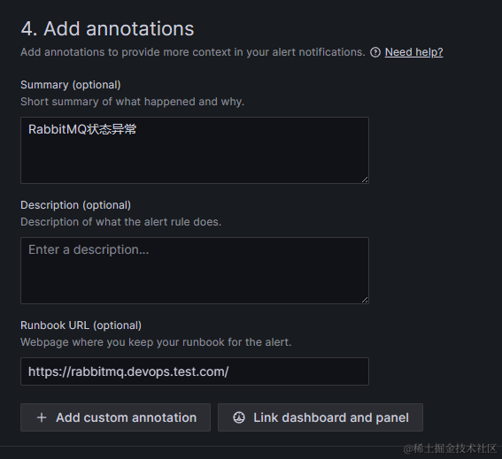Click the Runbook URL (optional) label
The height and width of the screenshot is (459, 502).
81,325
